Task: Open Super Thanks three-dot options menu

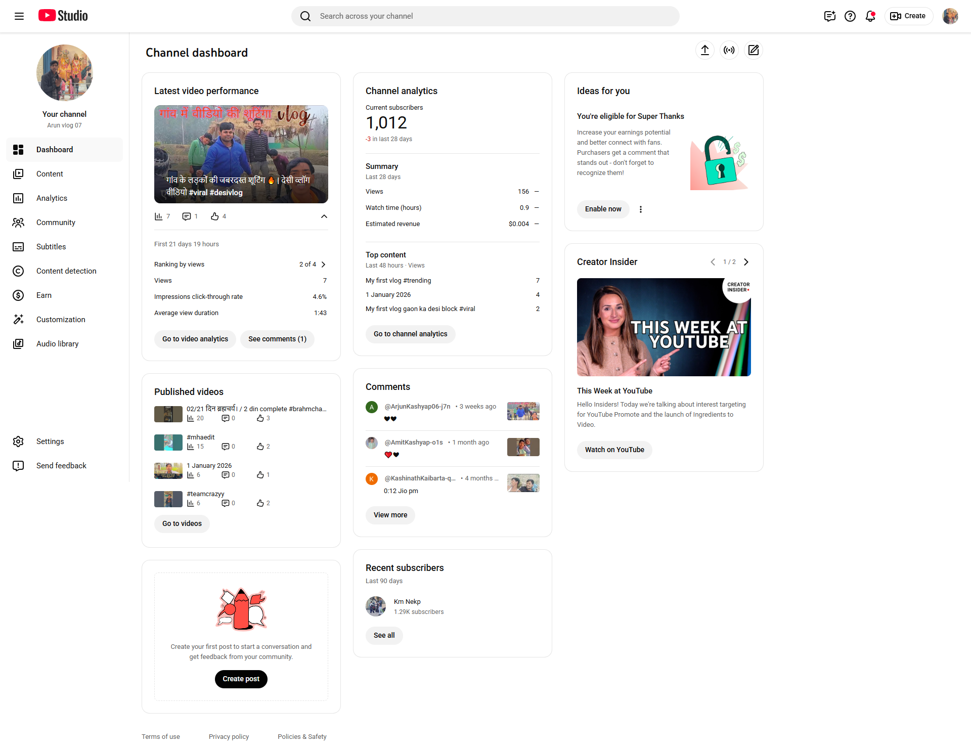Action: click(x=640, y=209)
